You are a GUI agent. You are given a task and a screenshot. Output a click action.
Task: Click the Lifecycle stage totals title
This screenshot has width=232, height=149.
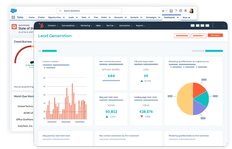pyautogui.click(x=144, y=61)
